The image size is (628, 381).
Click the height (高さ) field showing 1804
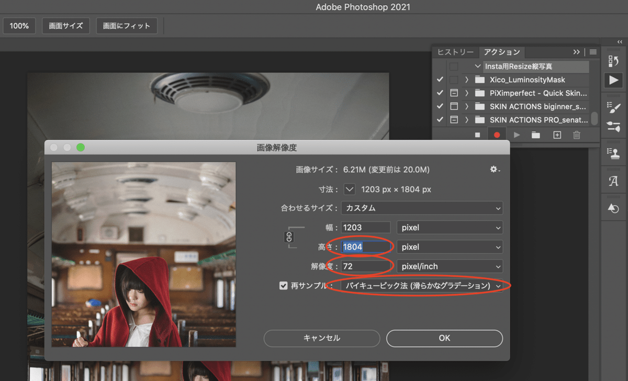(366, 247)
